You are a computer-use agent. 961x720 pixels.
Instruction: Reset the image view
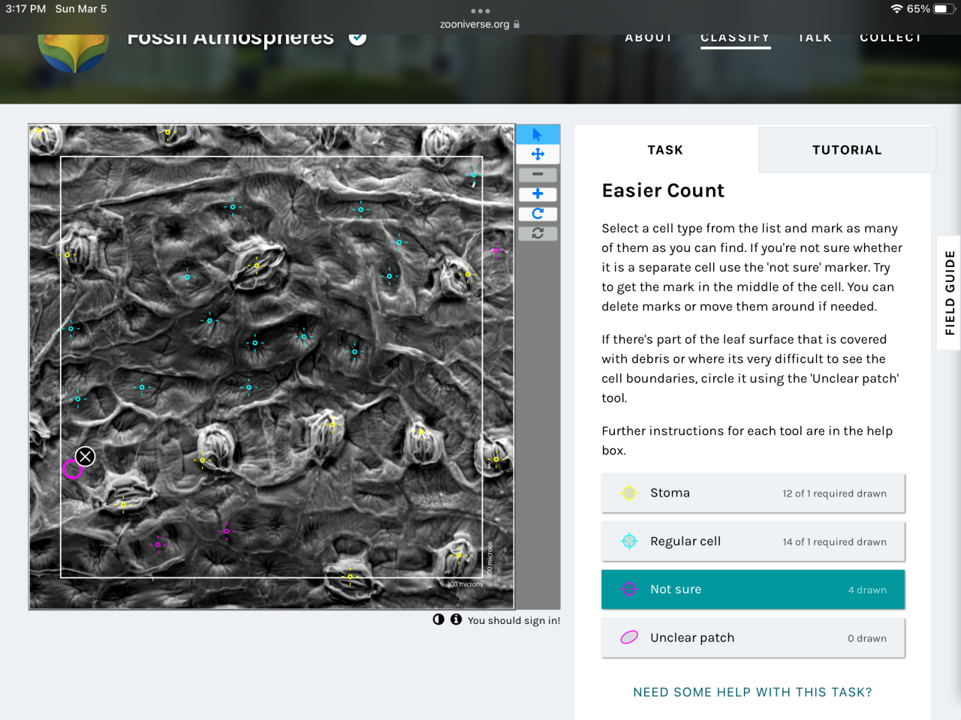point(538,233)
